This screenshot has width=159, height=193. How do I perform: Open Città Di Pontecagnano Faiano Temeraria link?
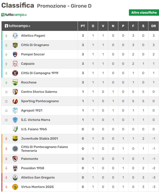(44, 149)
